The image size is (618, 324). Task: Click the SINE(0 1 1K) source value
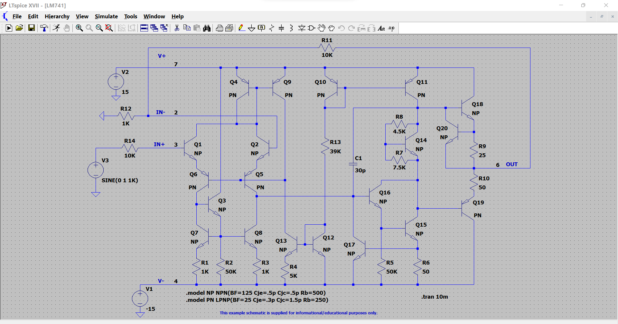click(120, 180)
